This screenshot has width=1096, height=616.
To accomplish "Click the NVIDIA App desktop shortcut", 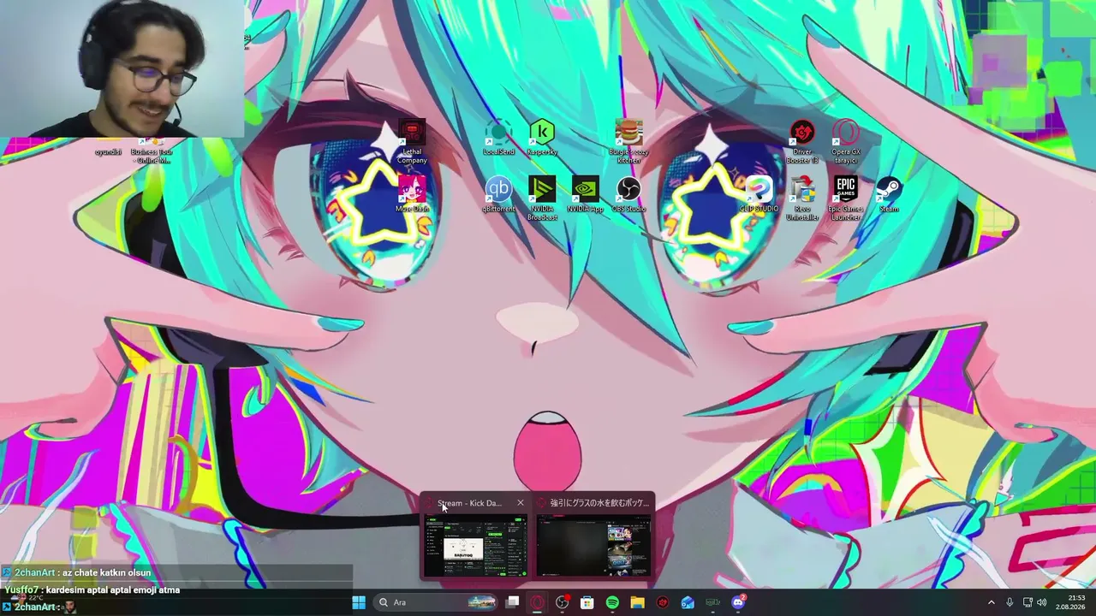I will point(586,194).
